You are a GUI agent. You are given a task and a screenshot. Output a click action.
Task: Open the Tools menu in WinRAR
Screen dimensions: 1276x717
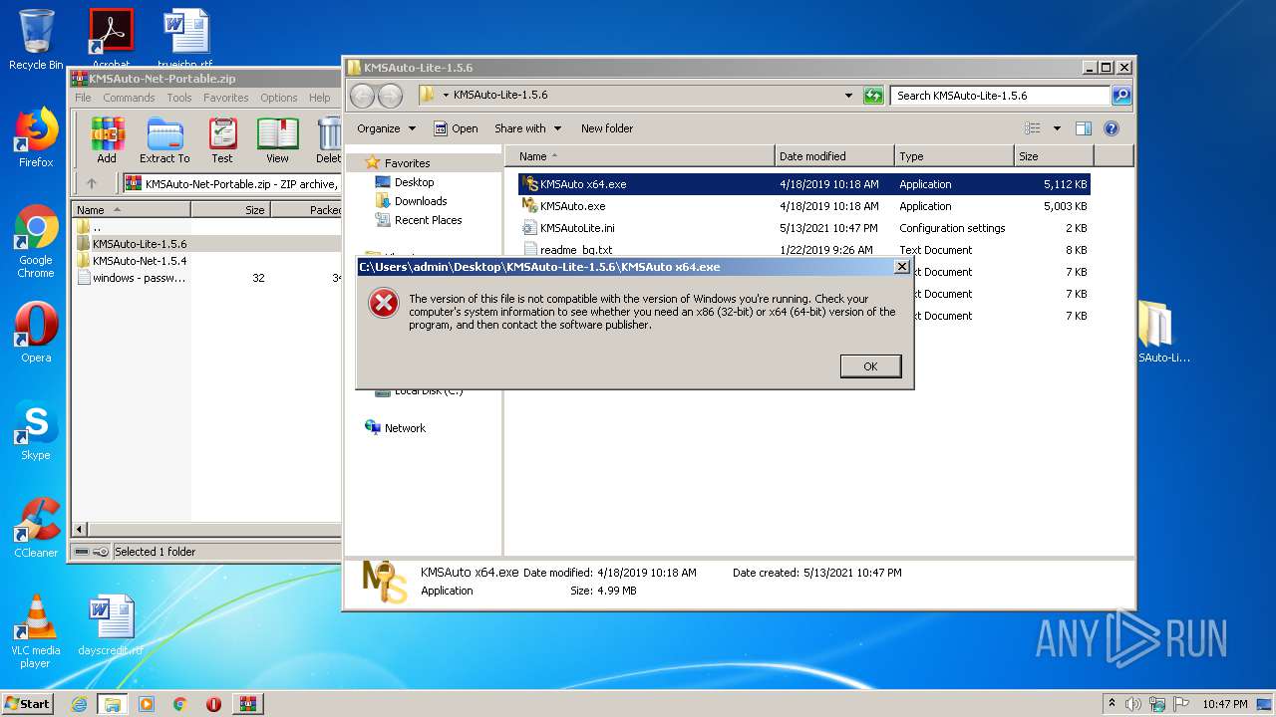point(179,98)
